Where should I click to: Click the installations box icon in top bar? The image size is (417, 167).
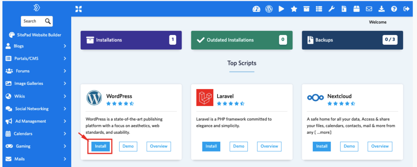coord(307,9)
